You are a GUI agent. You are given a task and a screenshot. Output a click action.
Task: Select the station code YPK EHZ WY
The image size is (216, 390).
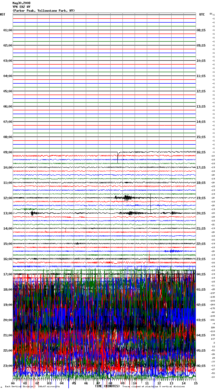(x=21, y=7)
